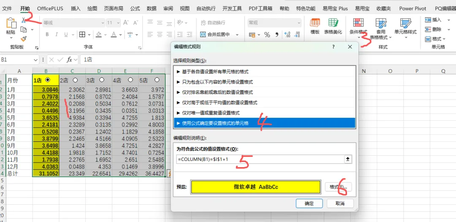Viewport: 456px width, 222px height.
Task: Click the Copy icon in clipboard group
Action: [24, 30]
